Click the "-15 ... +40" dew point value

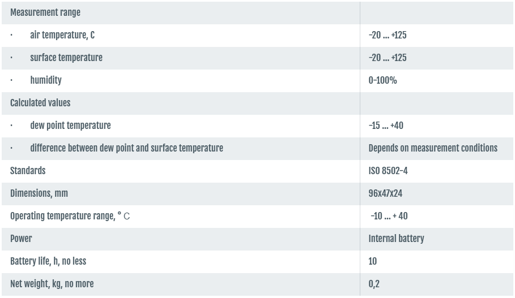(386, 126)
